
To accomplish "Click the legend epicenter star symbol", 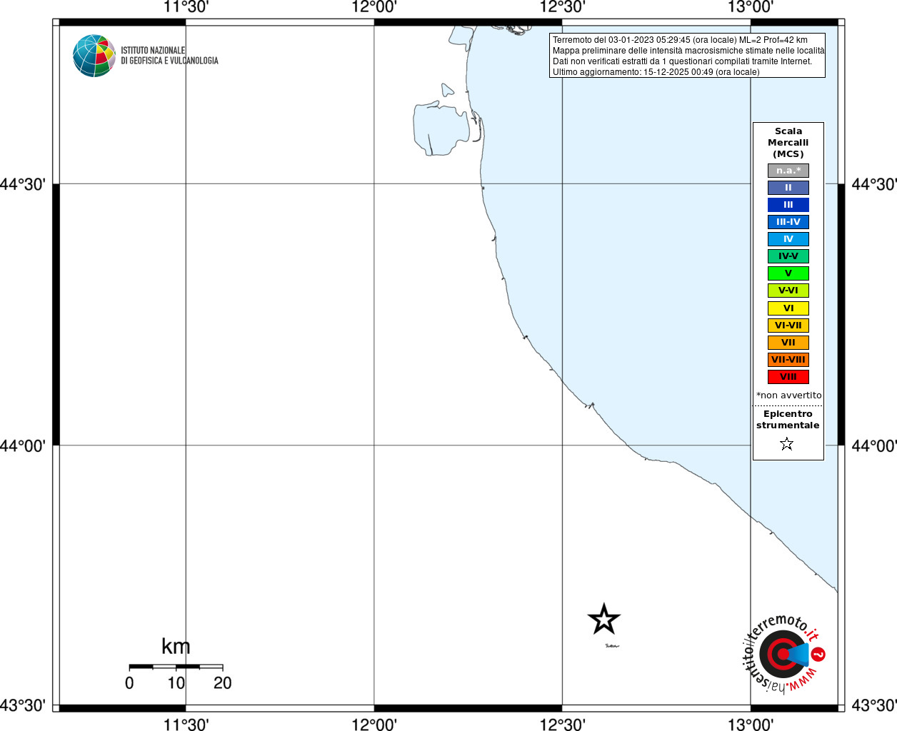I will 787,444.
